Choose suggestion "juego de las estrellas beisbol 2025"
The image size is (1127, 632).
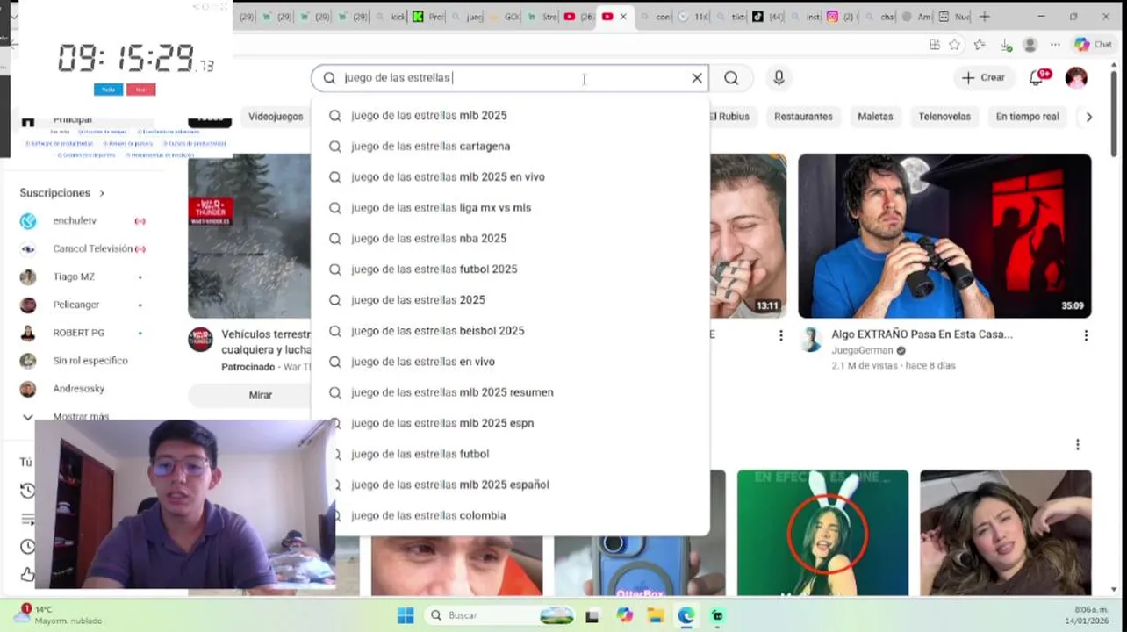pyautogui.click(x=509, y=331)
